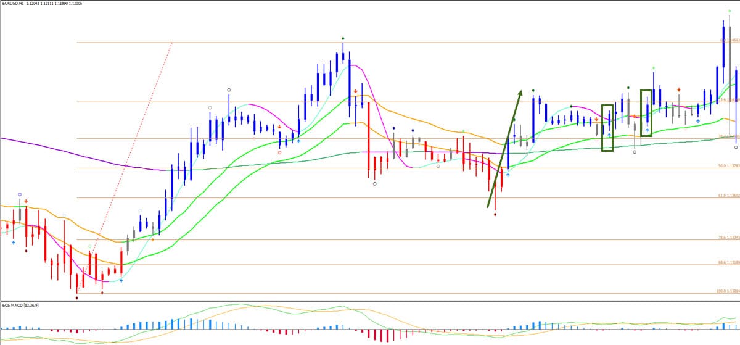This screenshot has width=740, height=345.
Task: Click the divider above the MACD panel
Action: click(x=370, y=301)
